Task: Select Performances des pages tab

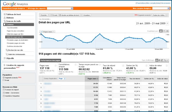Action: 50,61
